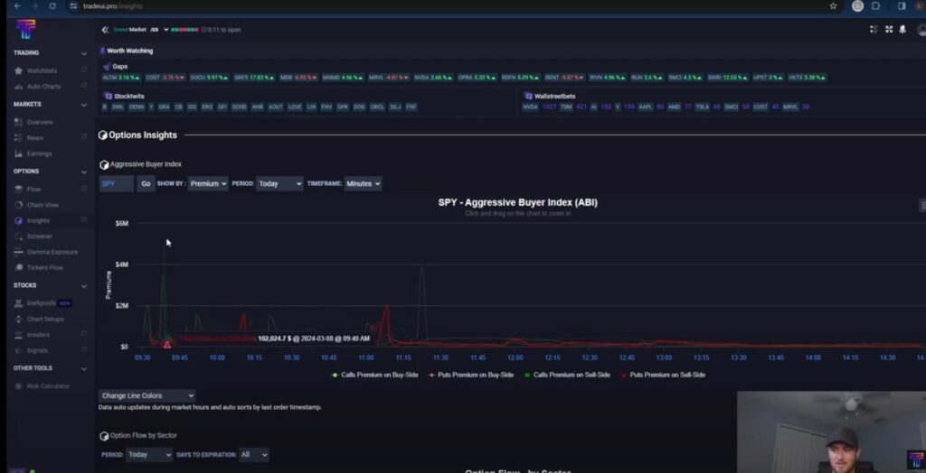Open the Insiders icon
926x473 pixels.
click(x=18, y=334)
